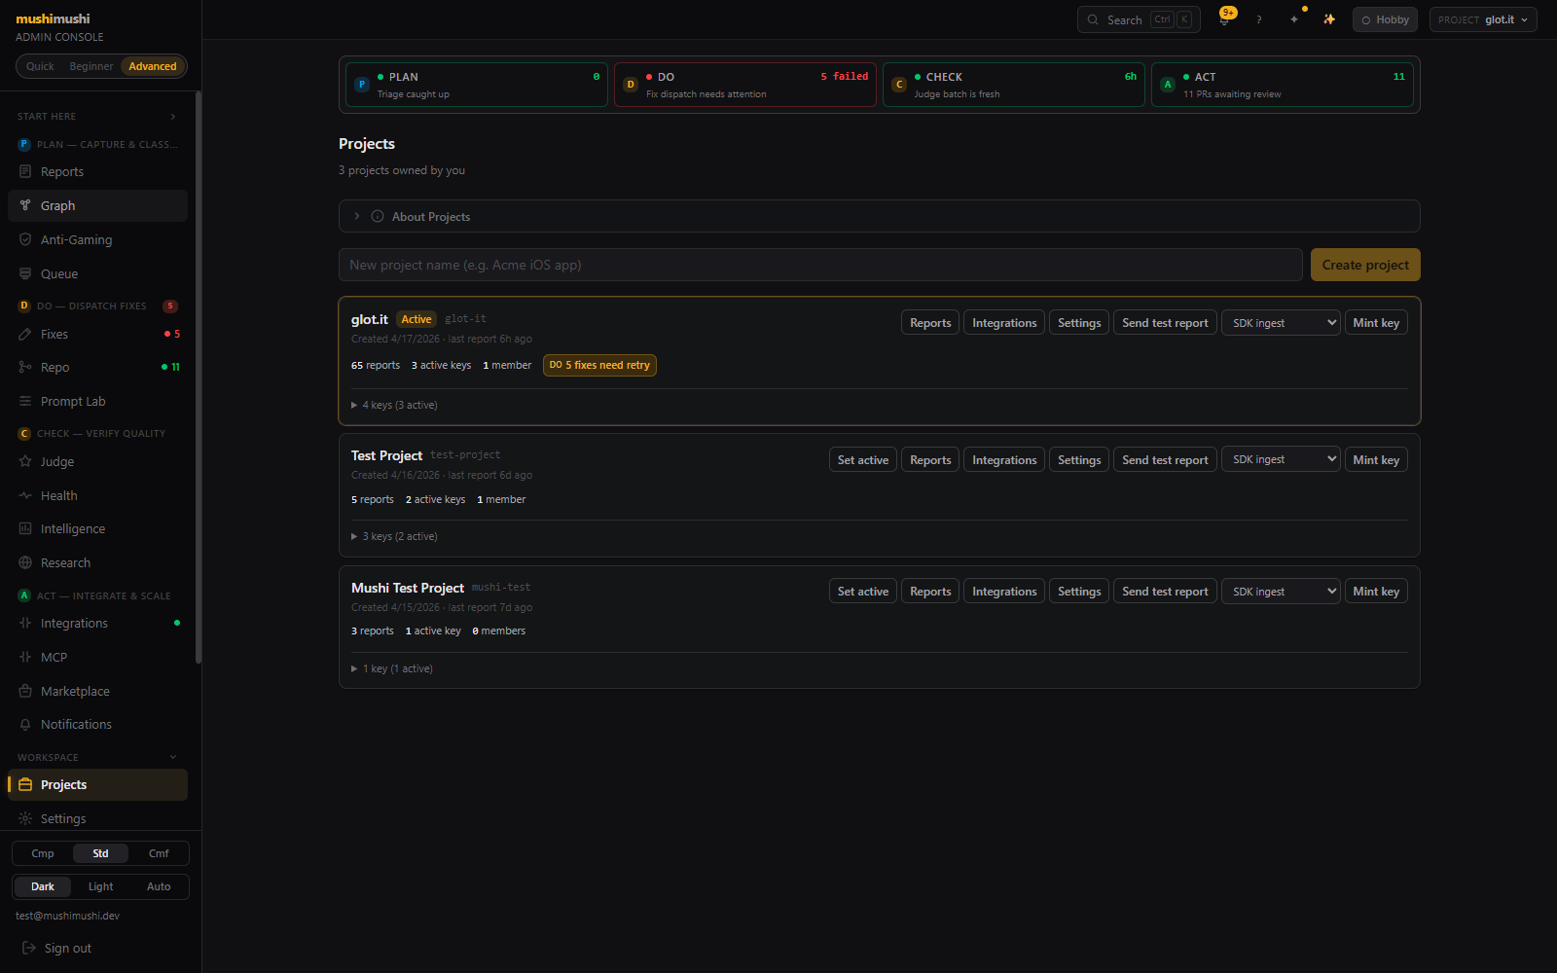1557x973 pixels.
Task: Expand Mushi Test Project 1 key list
Action: tap(392, 668)
